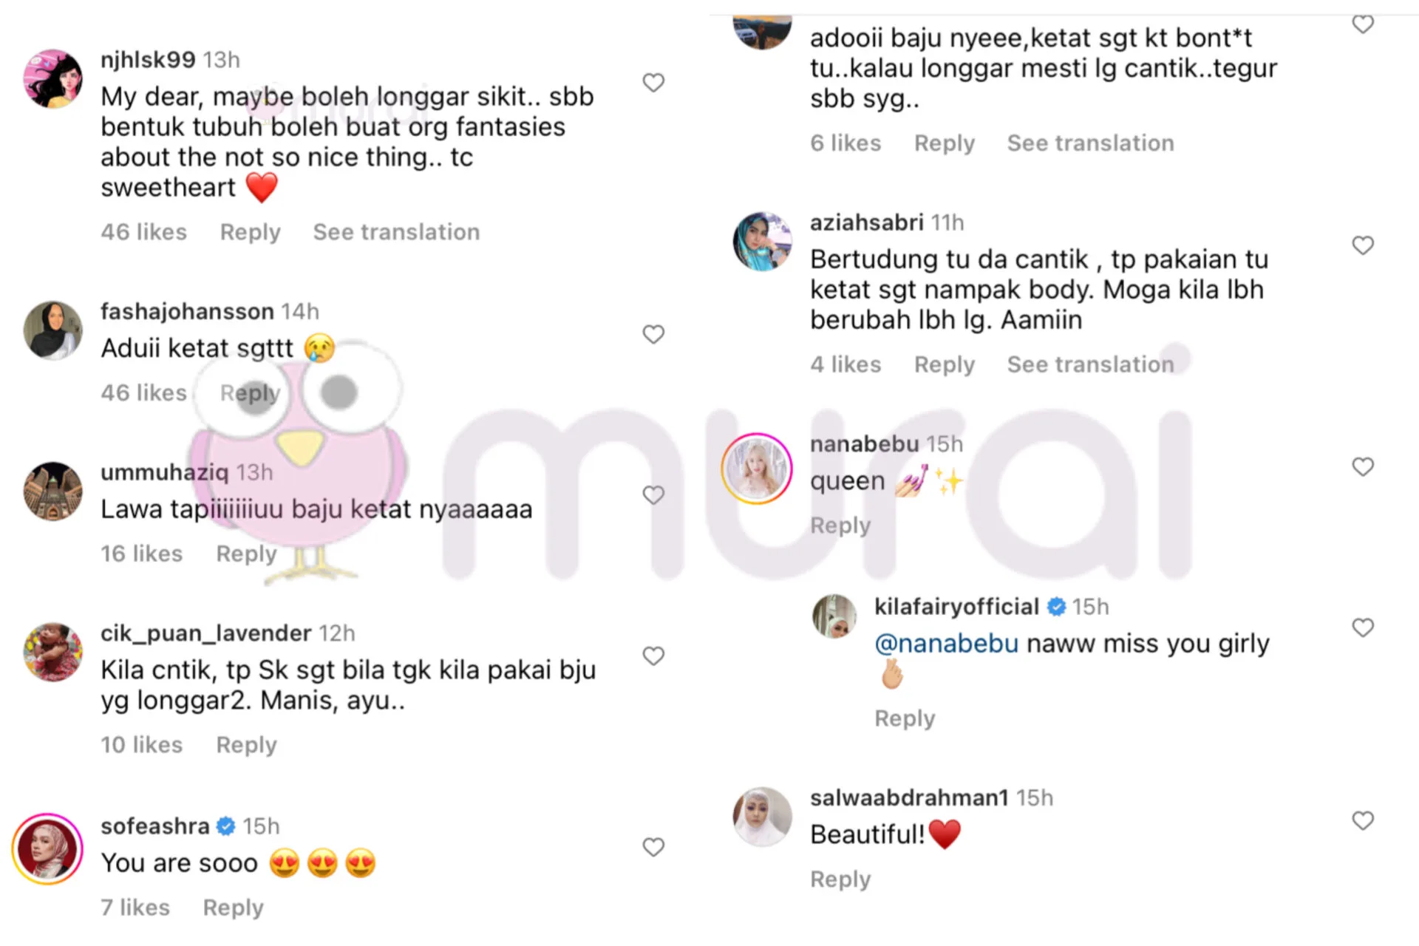This screenshot has width=1419, height=946.
Task: Like aziahsabri's comment with the heart icon
Action: (1363, 245)
